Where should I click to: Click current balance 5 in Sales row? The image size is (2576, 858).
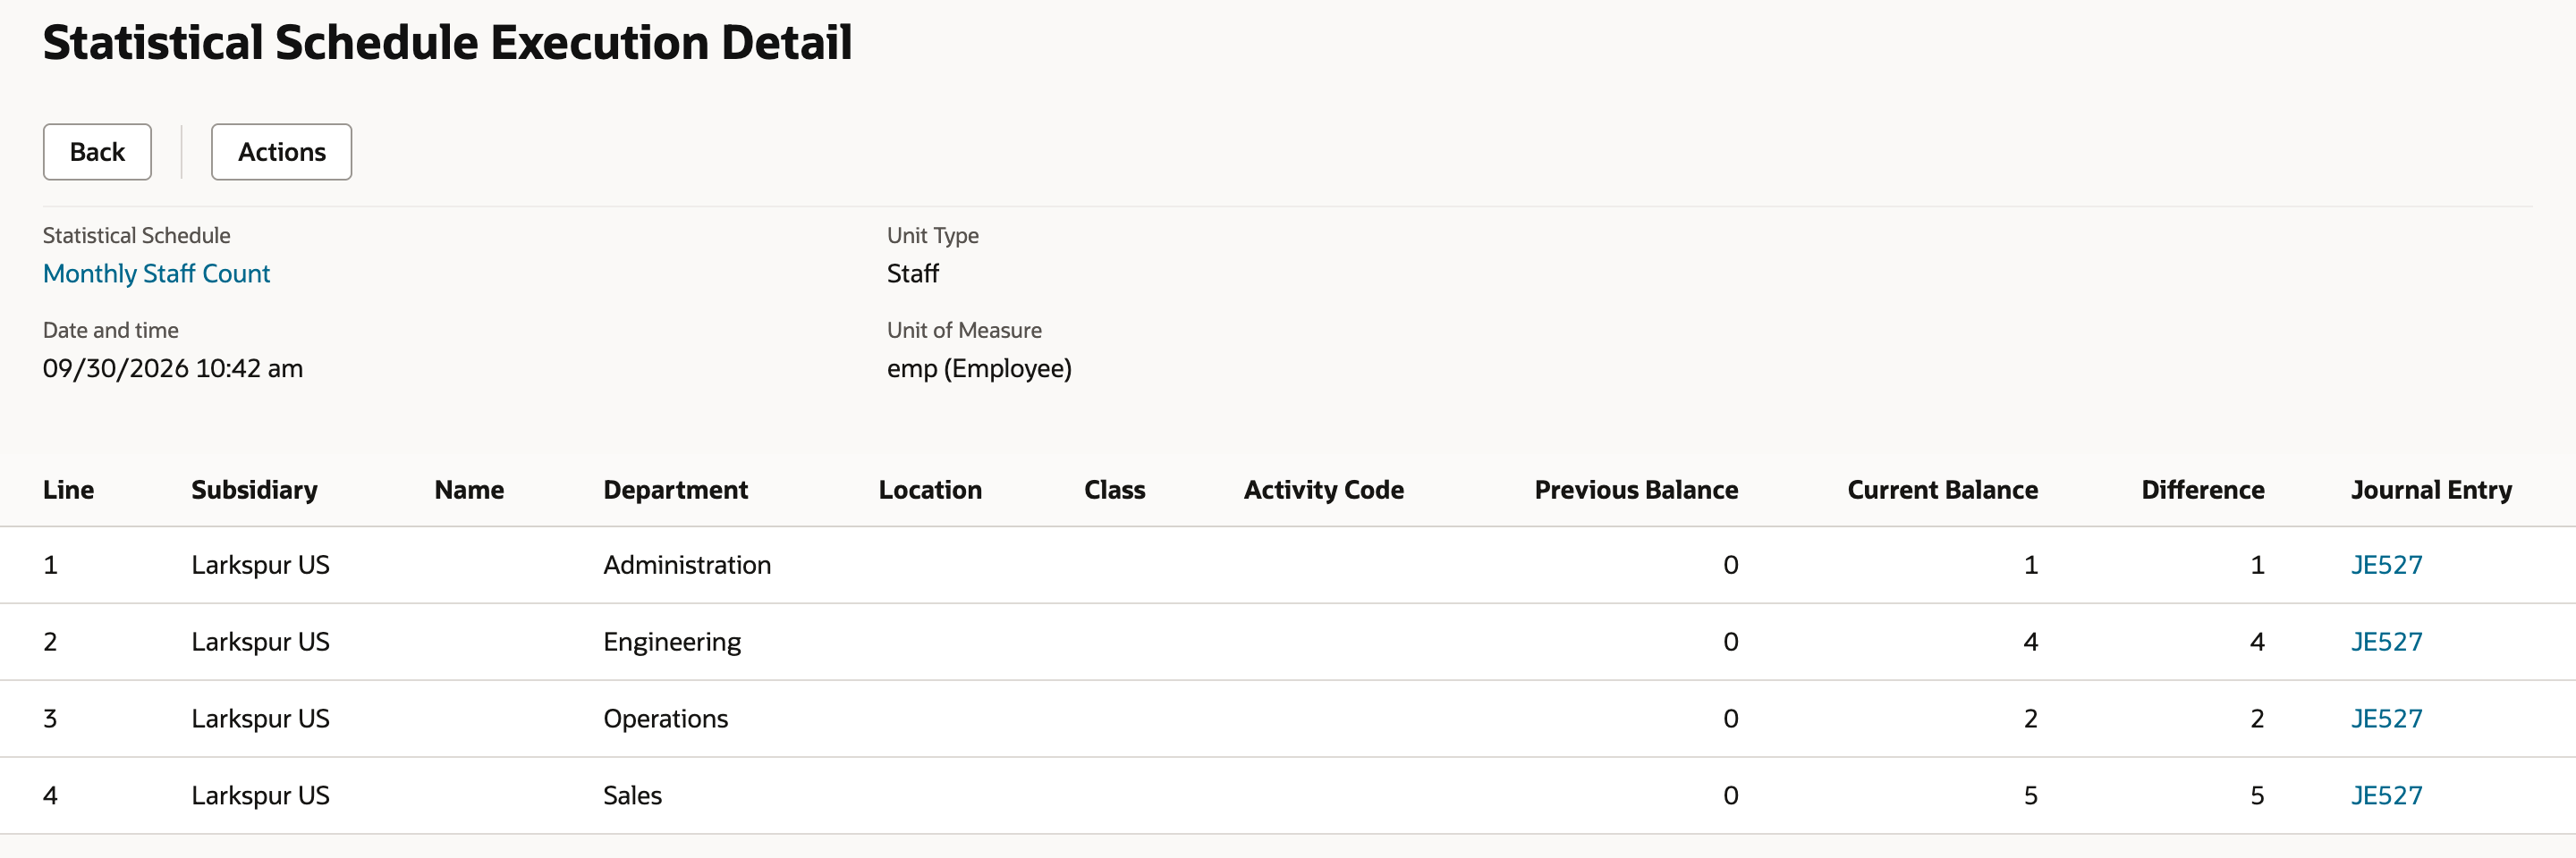coord(2030,796)
